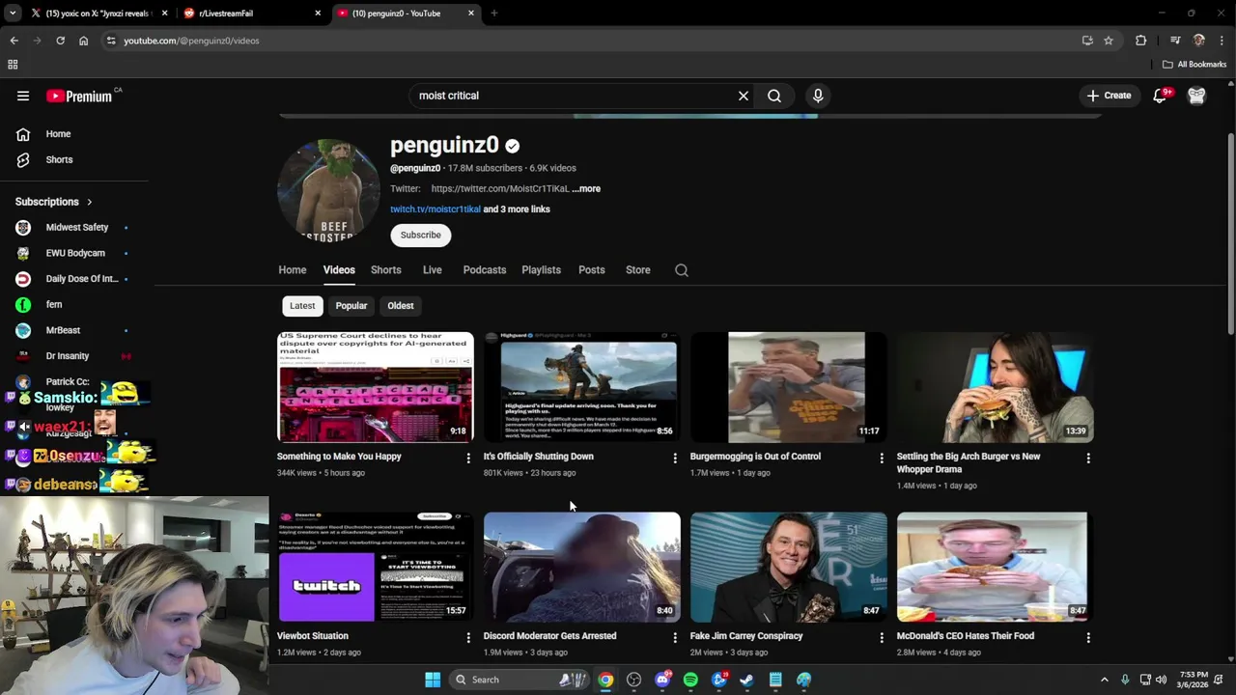Open the penguinz0 channel avatar
1236x695 pixels.
tap(328, 190)
